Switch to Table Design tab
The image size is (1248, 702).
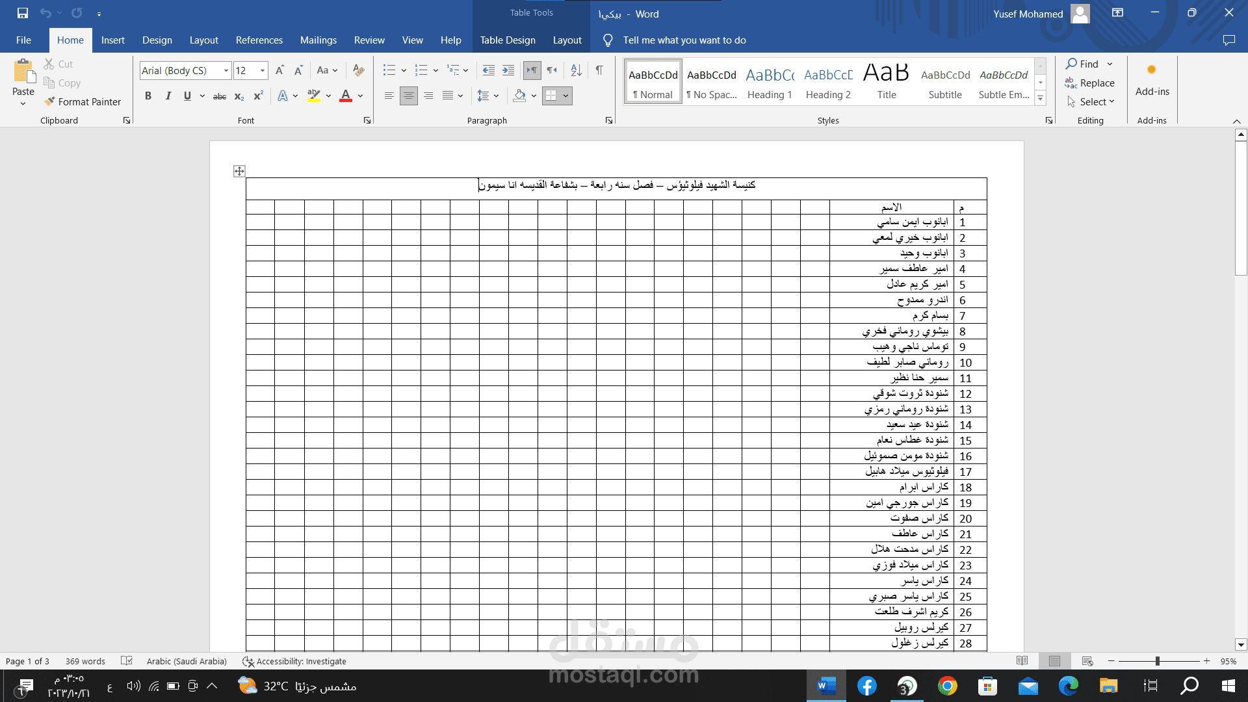tap(507, 40)
